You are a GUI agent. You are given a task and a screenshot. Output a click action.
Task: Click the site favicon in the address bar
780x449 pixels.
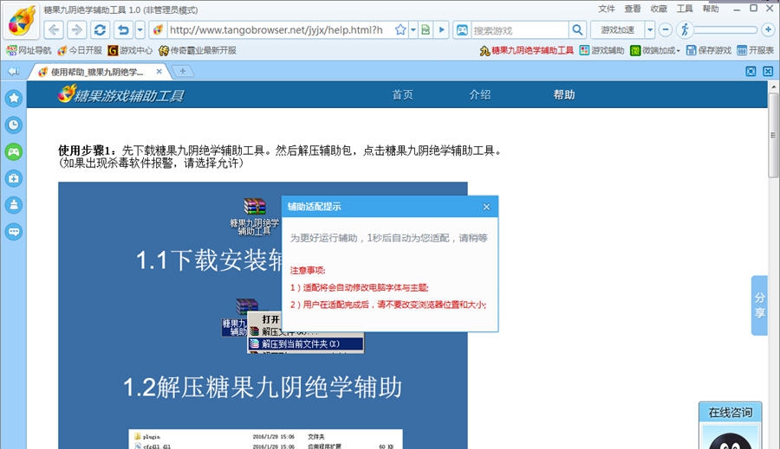(158, 29)
